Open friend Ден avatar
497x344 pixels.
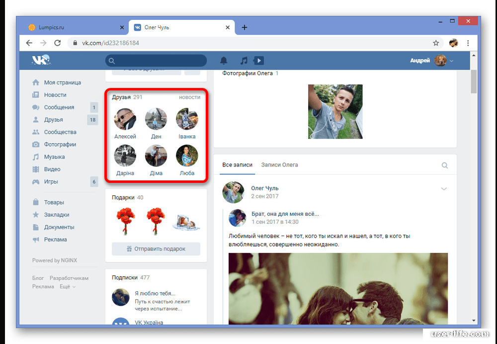(156, 119)
